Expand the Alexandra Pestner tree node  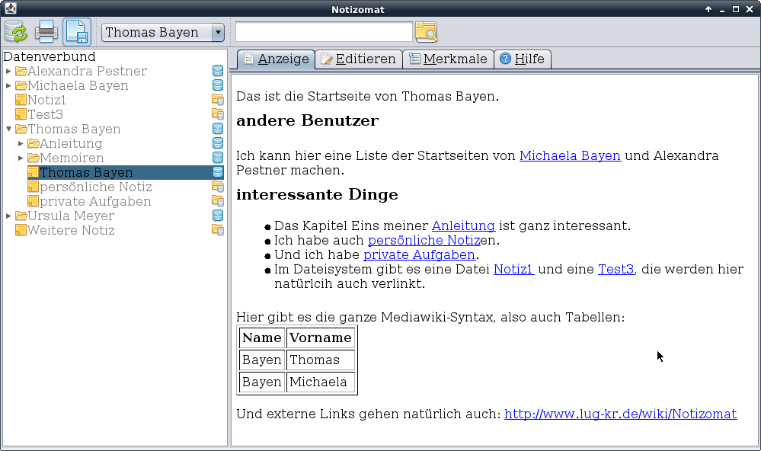coord(8,72)
